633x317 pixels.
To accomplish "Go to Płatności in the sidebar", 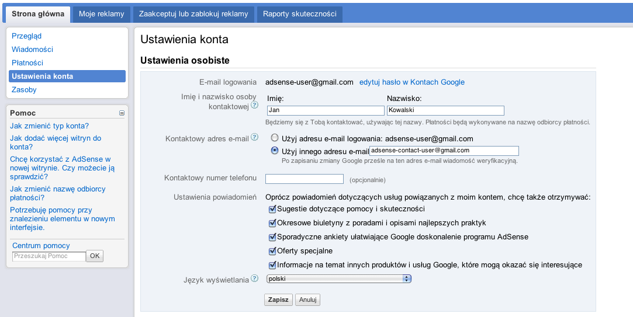I will tap(27, 62).
